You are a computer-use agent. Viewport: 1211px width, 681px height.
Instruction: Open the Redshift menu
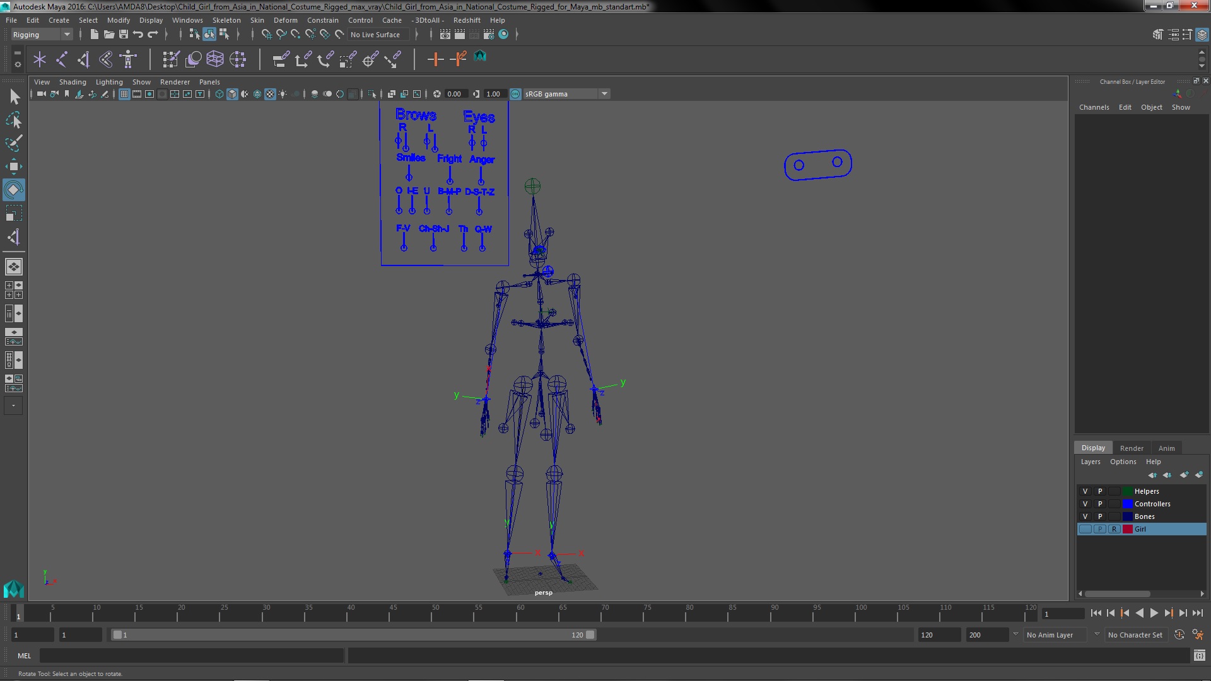[467, 20]
